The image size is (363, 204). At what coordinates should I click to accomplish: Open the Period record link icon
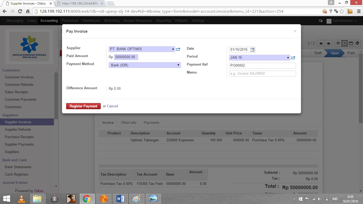click(293, 58)
